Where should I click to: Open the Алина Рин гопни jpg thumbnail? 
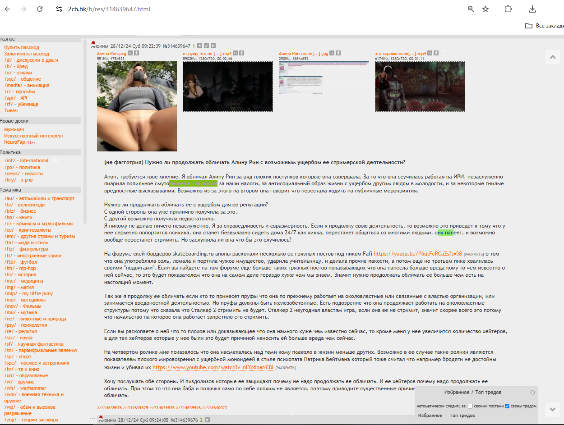(324, 78)
